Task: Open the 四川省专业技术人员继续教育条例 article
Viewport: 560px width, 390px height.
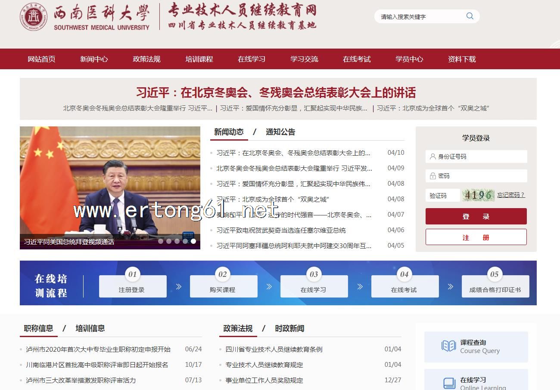Action: (x=274, y=350)
